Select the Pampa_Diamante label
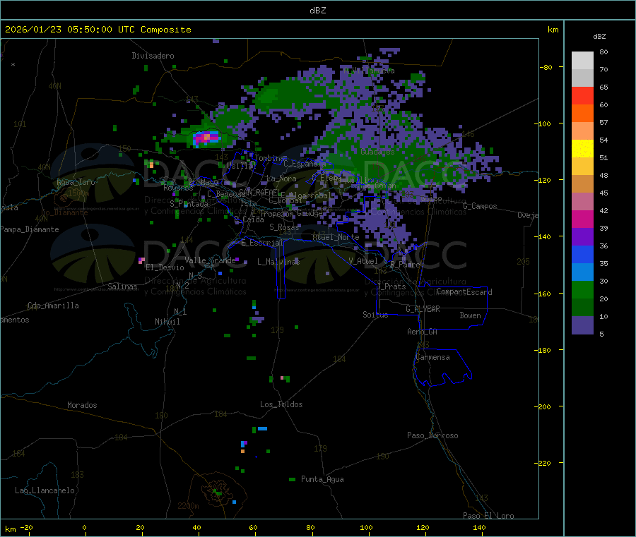Viewport: 636px width, 537px height. (30, 229)
